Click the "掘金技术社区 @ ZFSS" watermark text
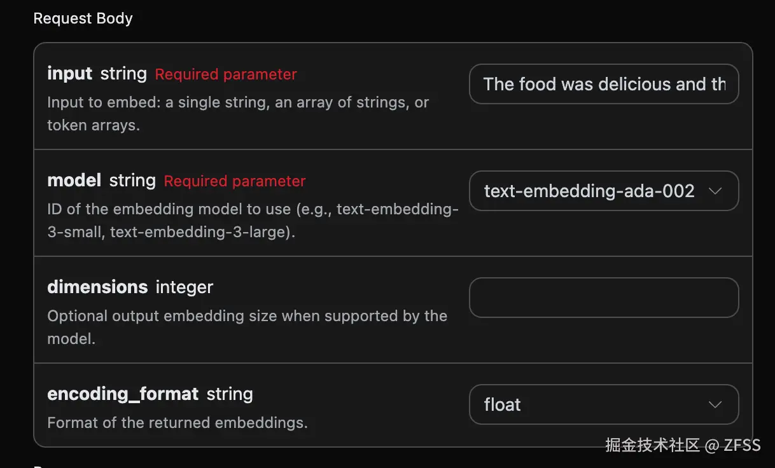Screen dimensions: 775x468 tap(683, 445)
